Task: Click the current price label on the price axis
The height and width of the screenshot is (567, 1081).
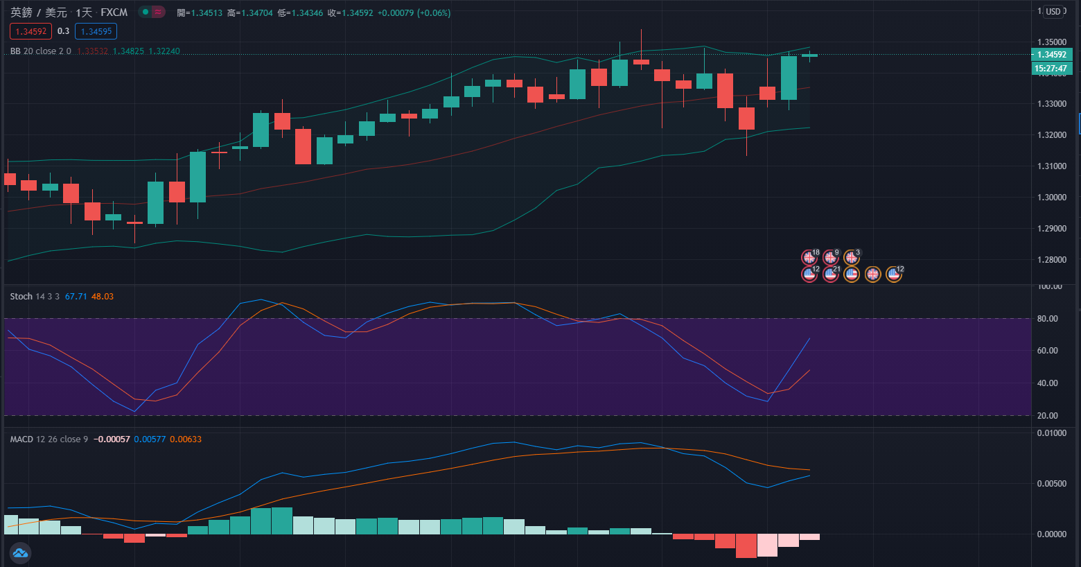Action: pos(1051,55)
